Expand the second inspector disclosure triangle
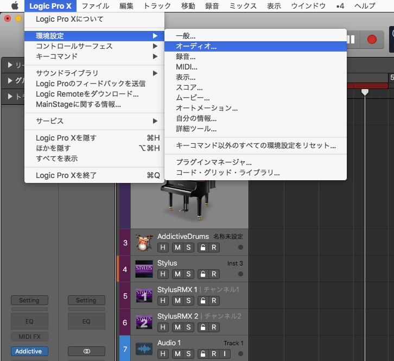The image size is (394, 361). click(10, 81)
